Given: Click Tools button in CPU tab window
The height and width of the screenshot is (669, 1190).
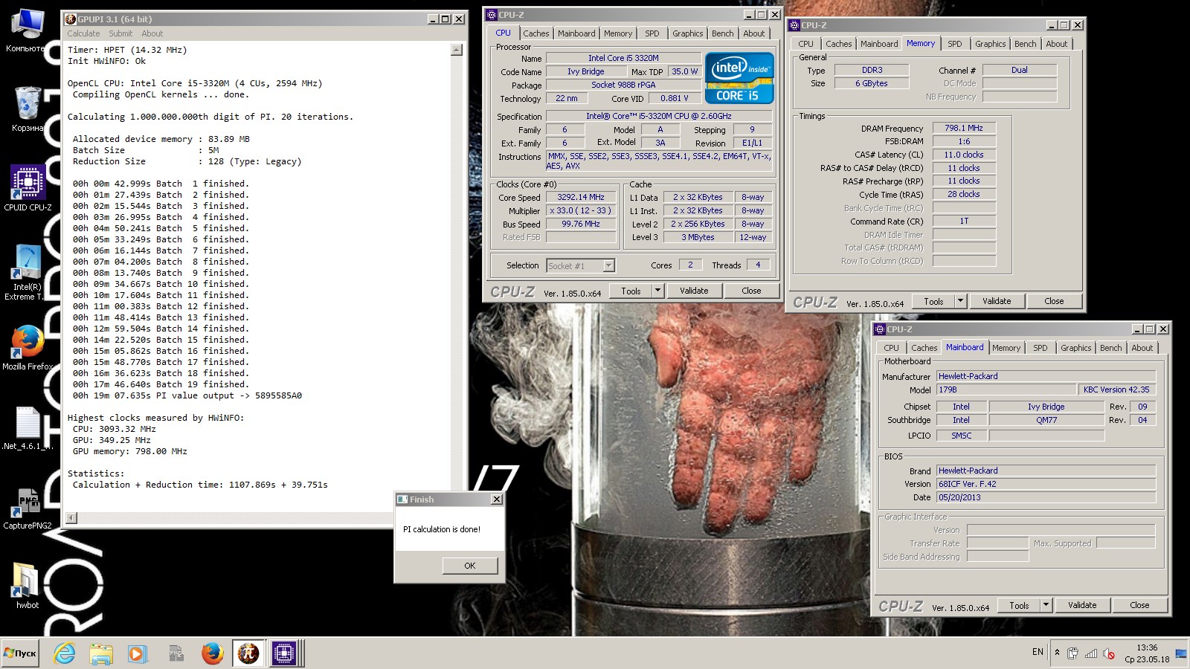Looking at the screenshot, I should pos(631,291).
